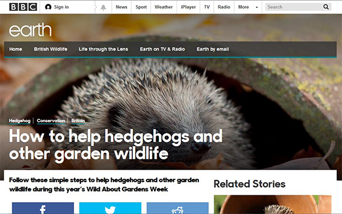The width and height of the screenshot is (342, 214).
Task: Open the Related Stories hedgehog thumbnail
Action: (272, 204)
